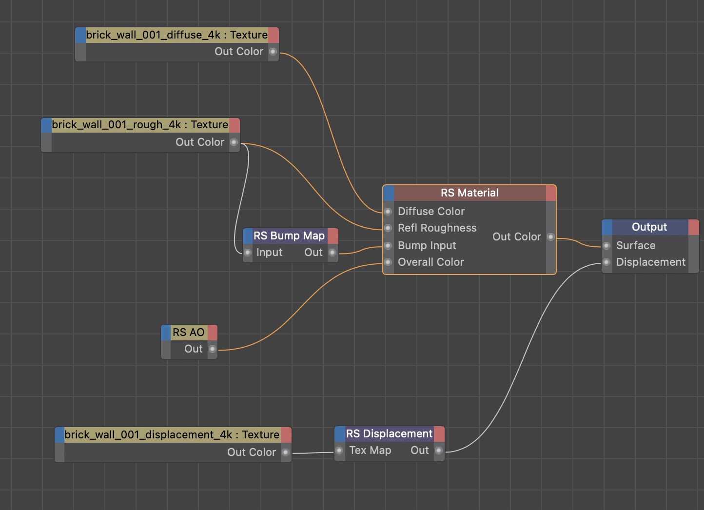The height and width of the screenshot is (510, 704).
Task: Expand inputs via blue corner of RS Material
Action: click(389, 193)
